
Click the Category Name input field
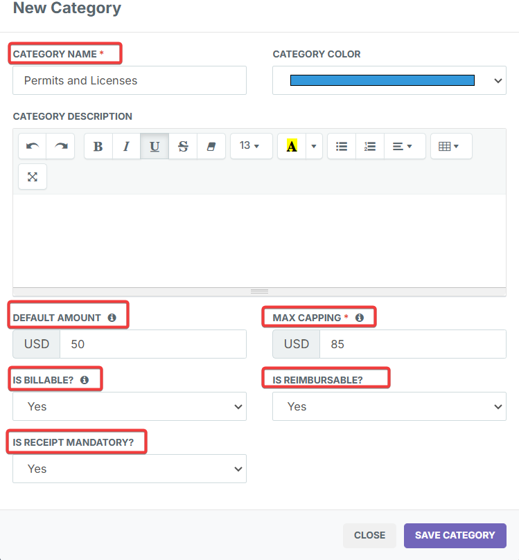130,80
